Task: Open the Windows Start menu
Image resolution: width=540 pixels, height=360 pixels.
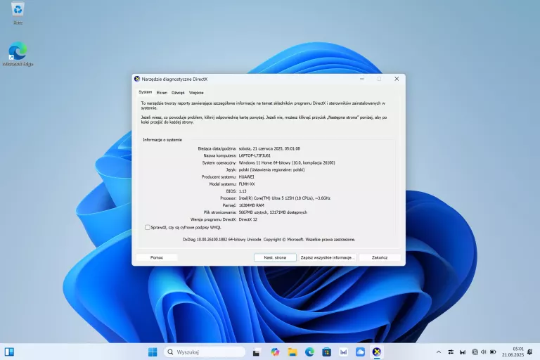Action: click(x=153, y=352)
